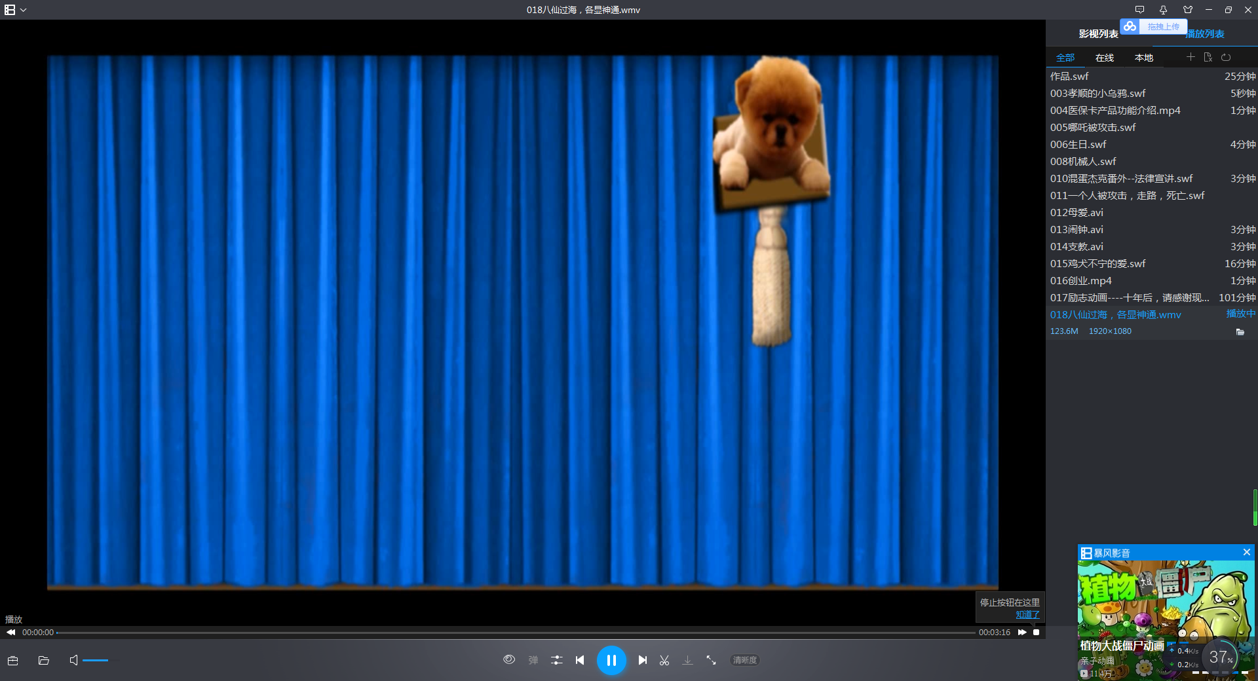
Task: Enter fullscreen with expand arrows icon
Action: [x=711, y=660]
